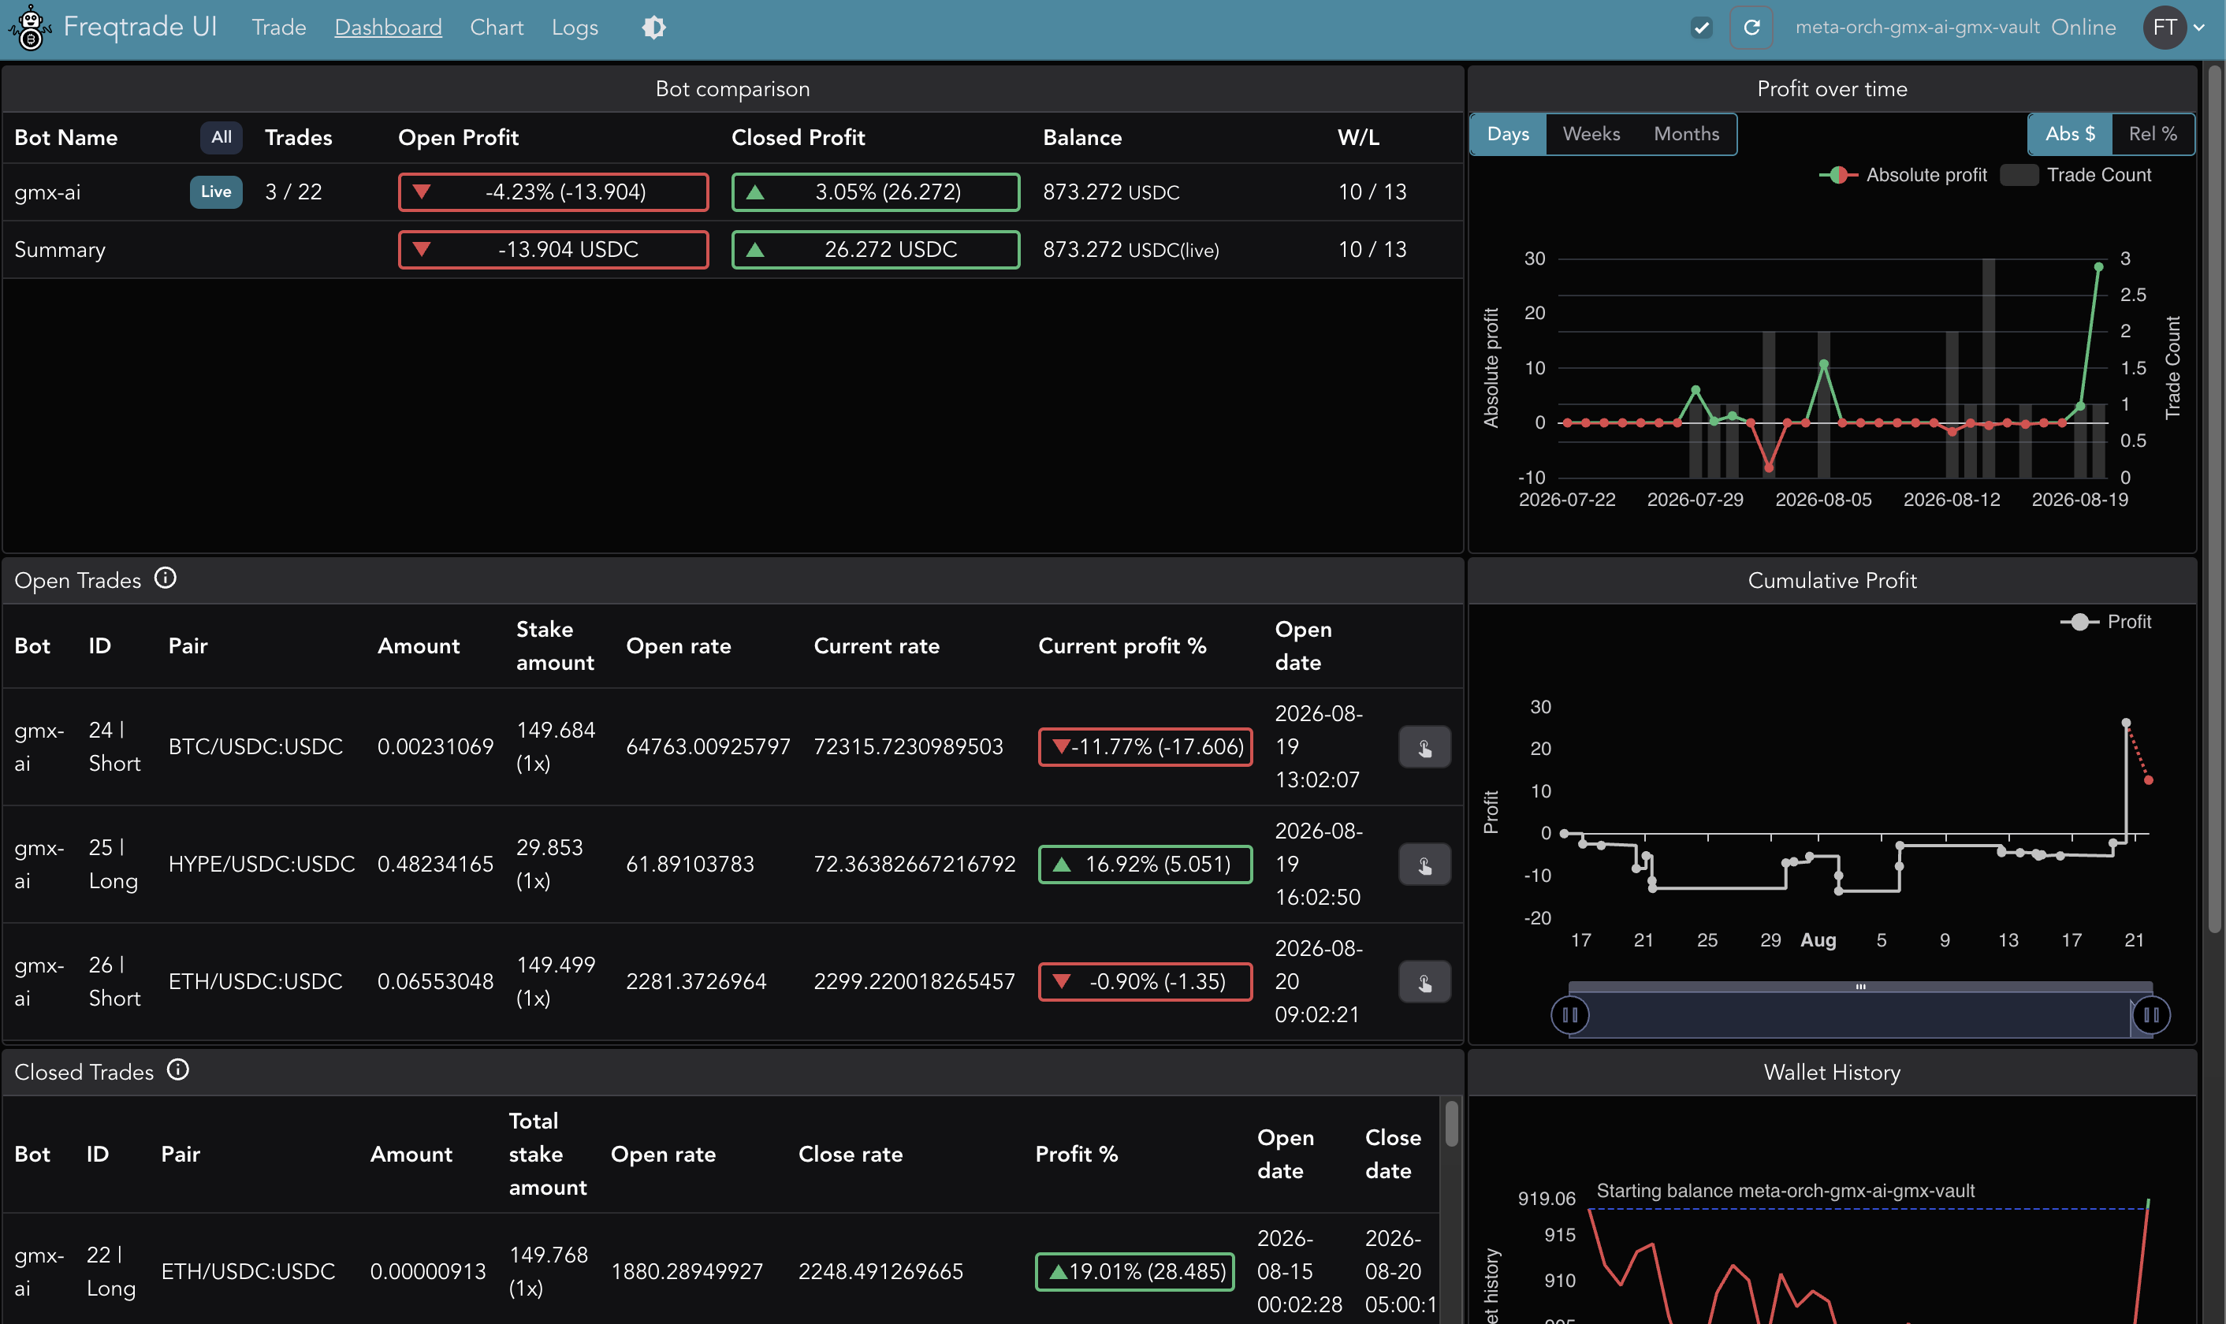Click the BTC/USDC:USDC pair in open trades
Screen dimensions: 2226x1324
coord(256,747)
